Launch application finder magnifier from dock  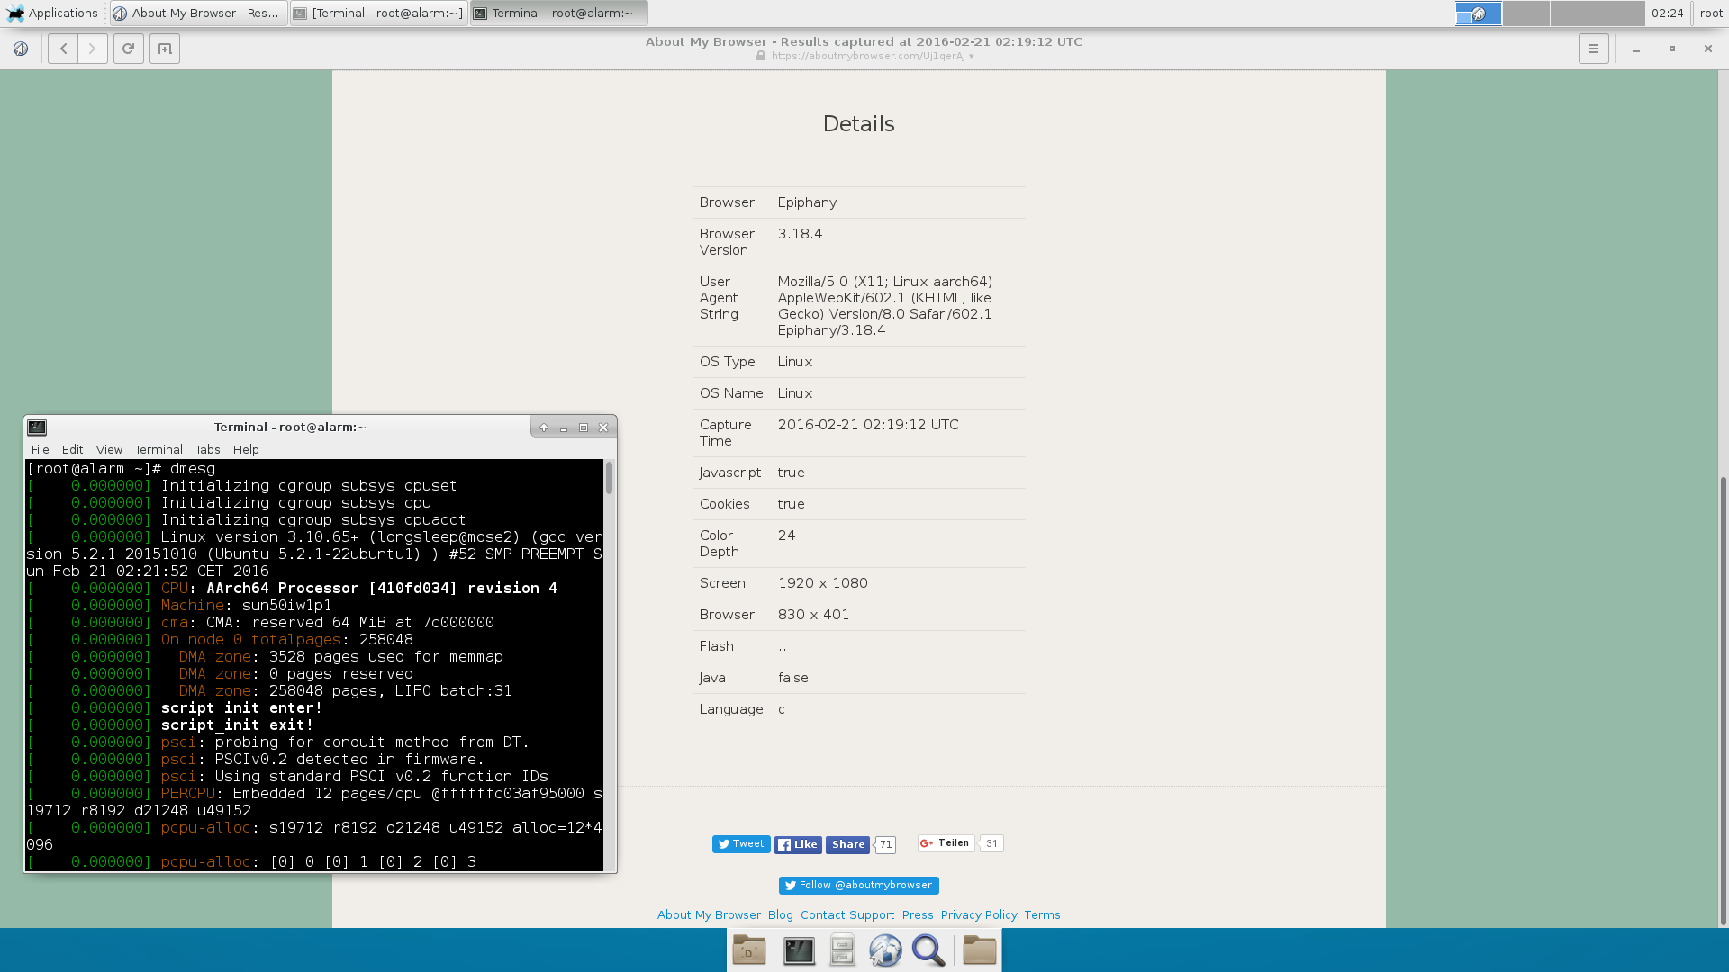point(928,950)
